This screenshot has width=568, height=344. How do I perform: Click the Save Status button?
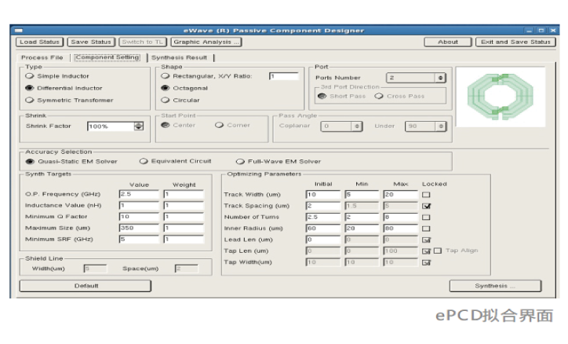(x=91, y=42)
